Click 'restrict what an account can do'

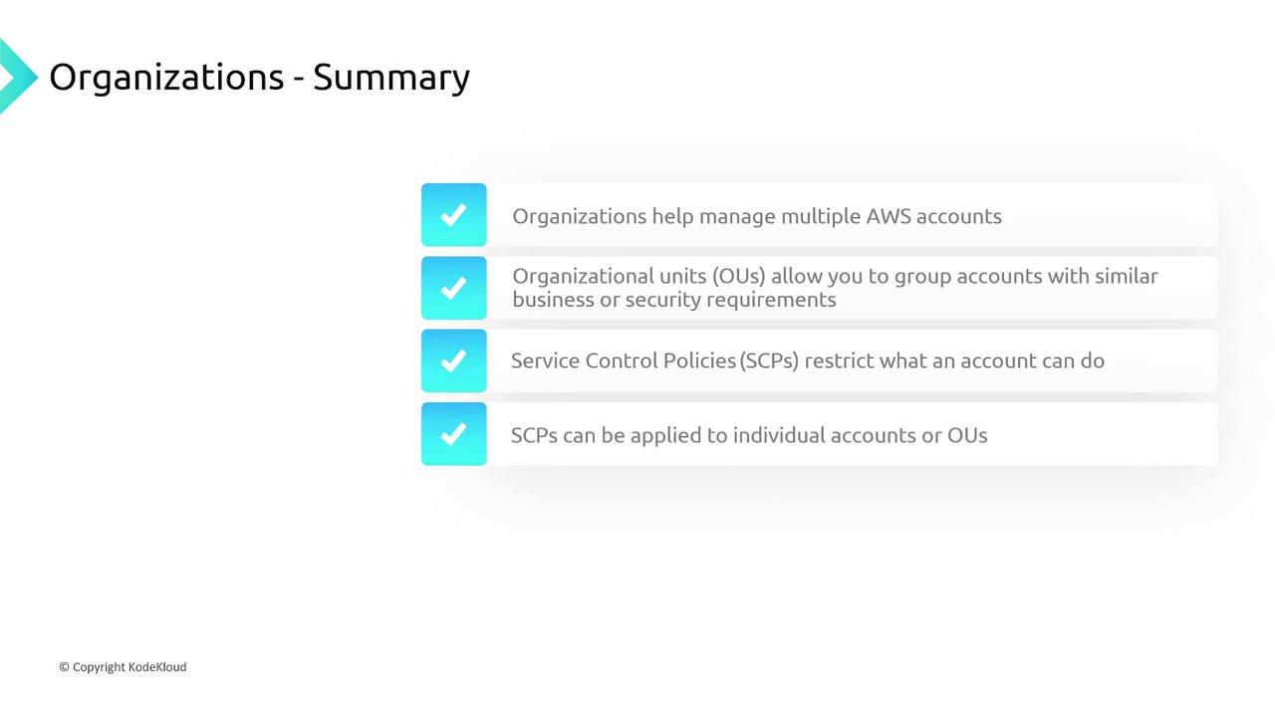pos(954,360)
